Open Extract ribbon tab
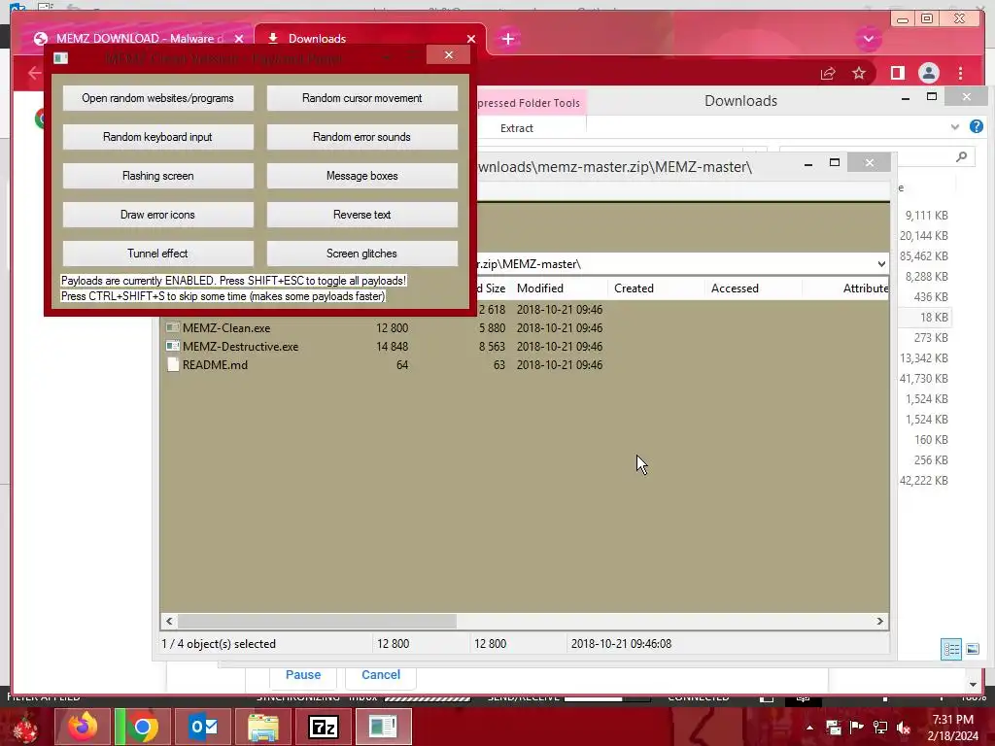The height and width of the screenshot is (746, 995). pos(517,128)
